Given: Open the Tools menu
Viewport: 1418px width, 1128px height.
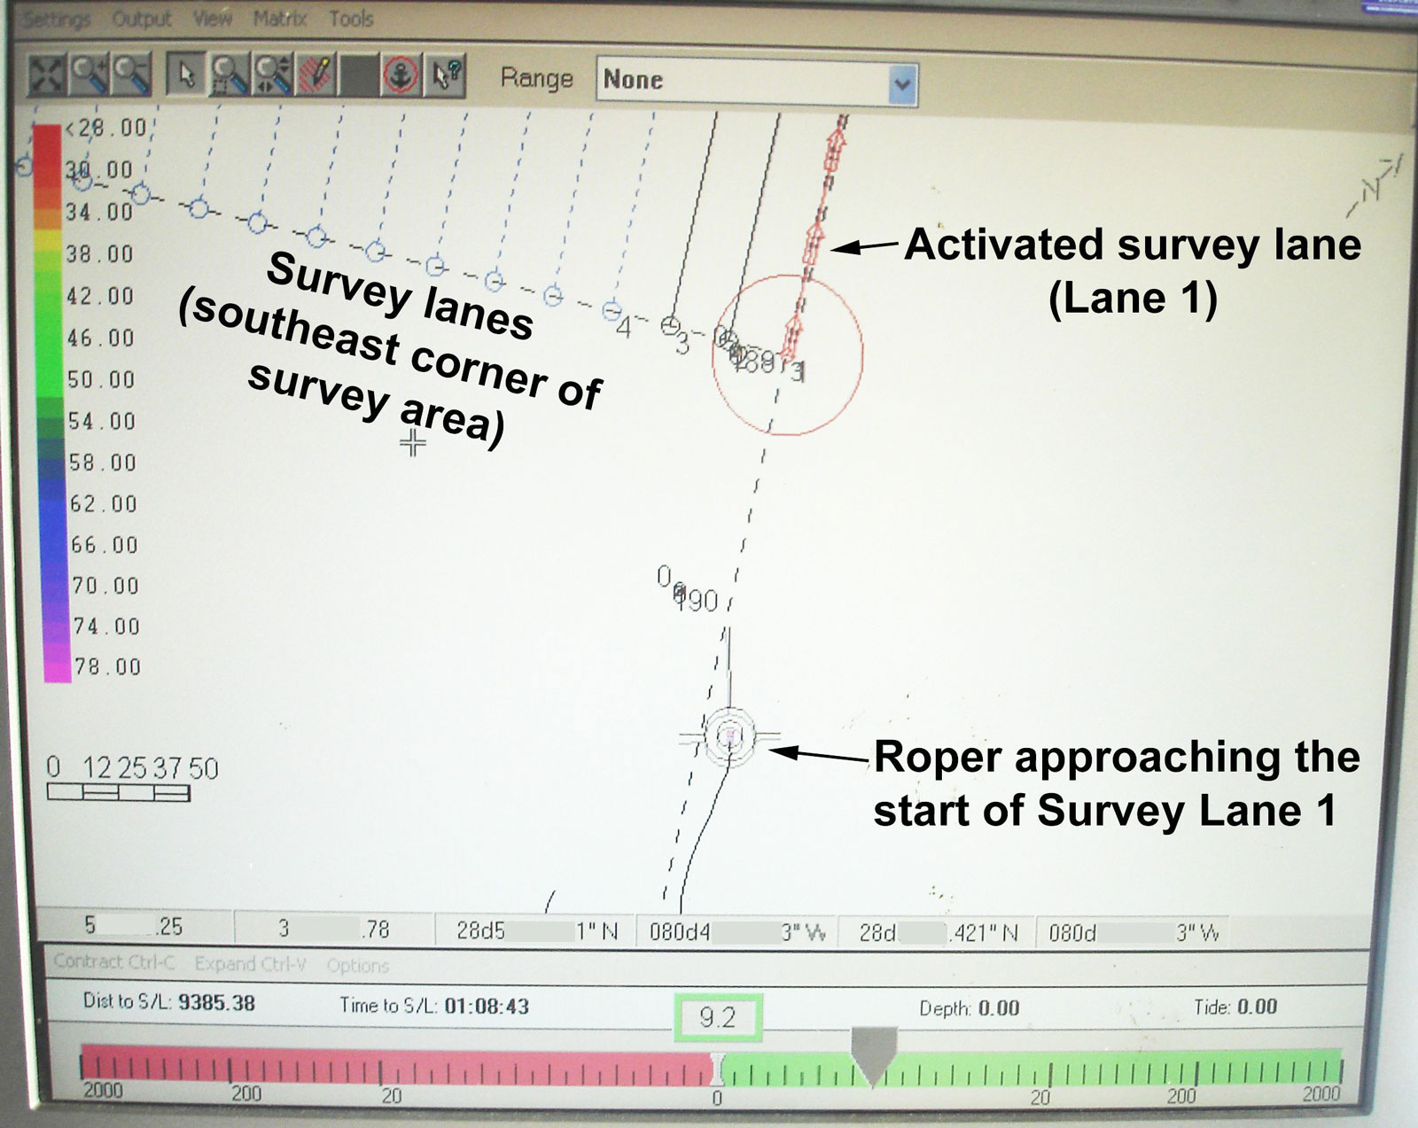Looking at the screenshot, I should (351, 18).
